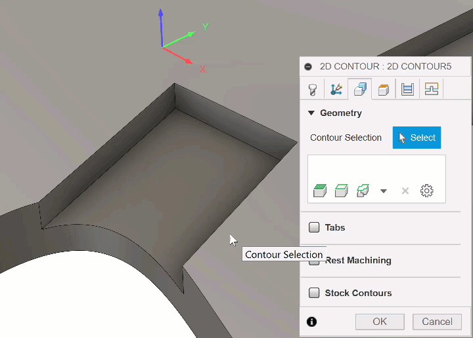
Task: Open the info icon beside OK
Action: point(311,322)
